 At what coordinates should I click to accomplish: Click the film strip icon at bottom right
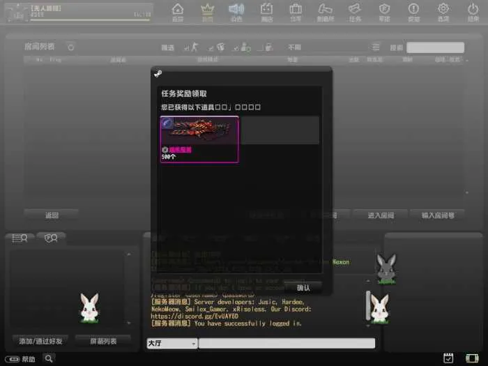pos(472,358)
